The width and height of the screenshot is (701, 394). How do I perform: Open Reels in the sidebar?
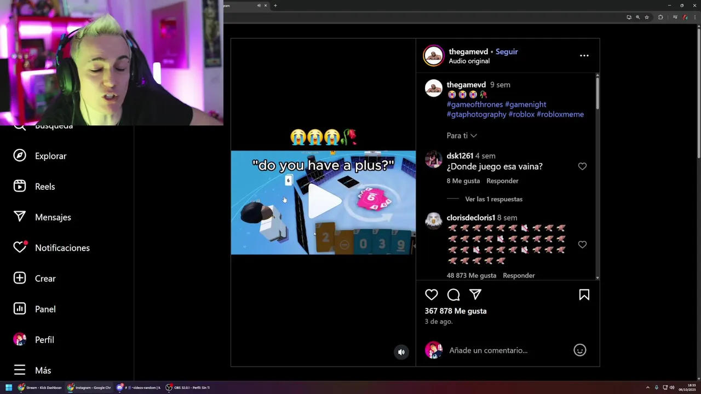click(x=34, y=187)
